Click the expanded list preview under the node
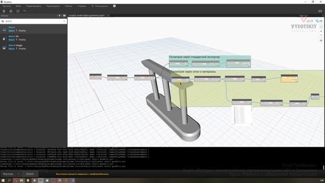 click(242, 115)
